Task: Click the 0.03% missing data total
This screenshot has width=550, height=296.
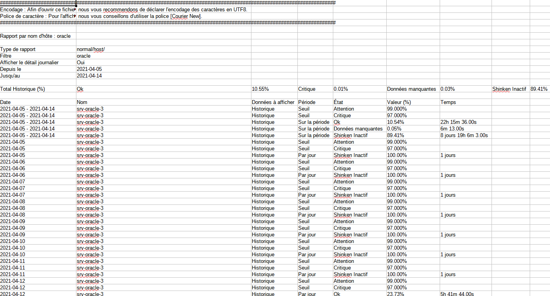Action: click(x=447, y=89)
